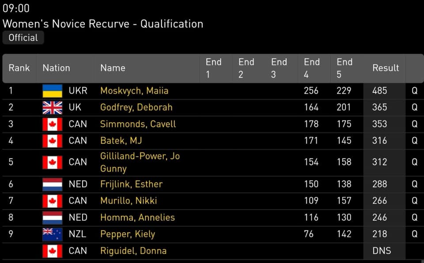
Task: Click the Canada flag beside Murillo, Nikki
Action: [52, 201]
